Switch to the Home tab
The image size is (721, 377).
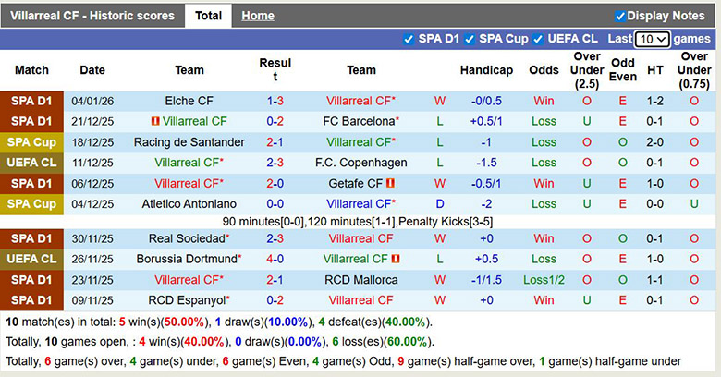point(258,16)
